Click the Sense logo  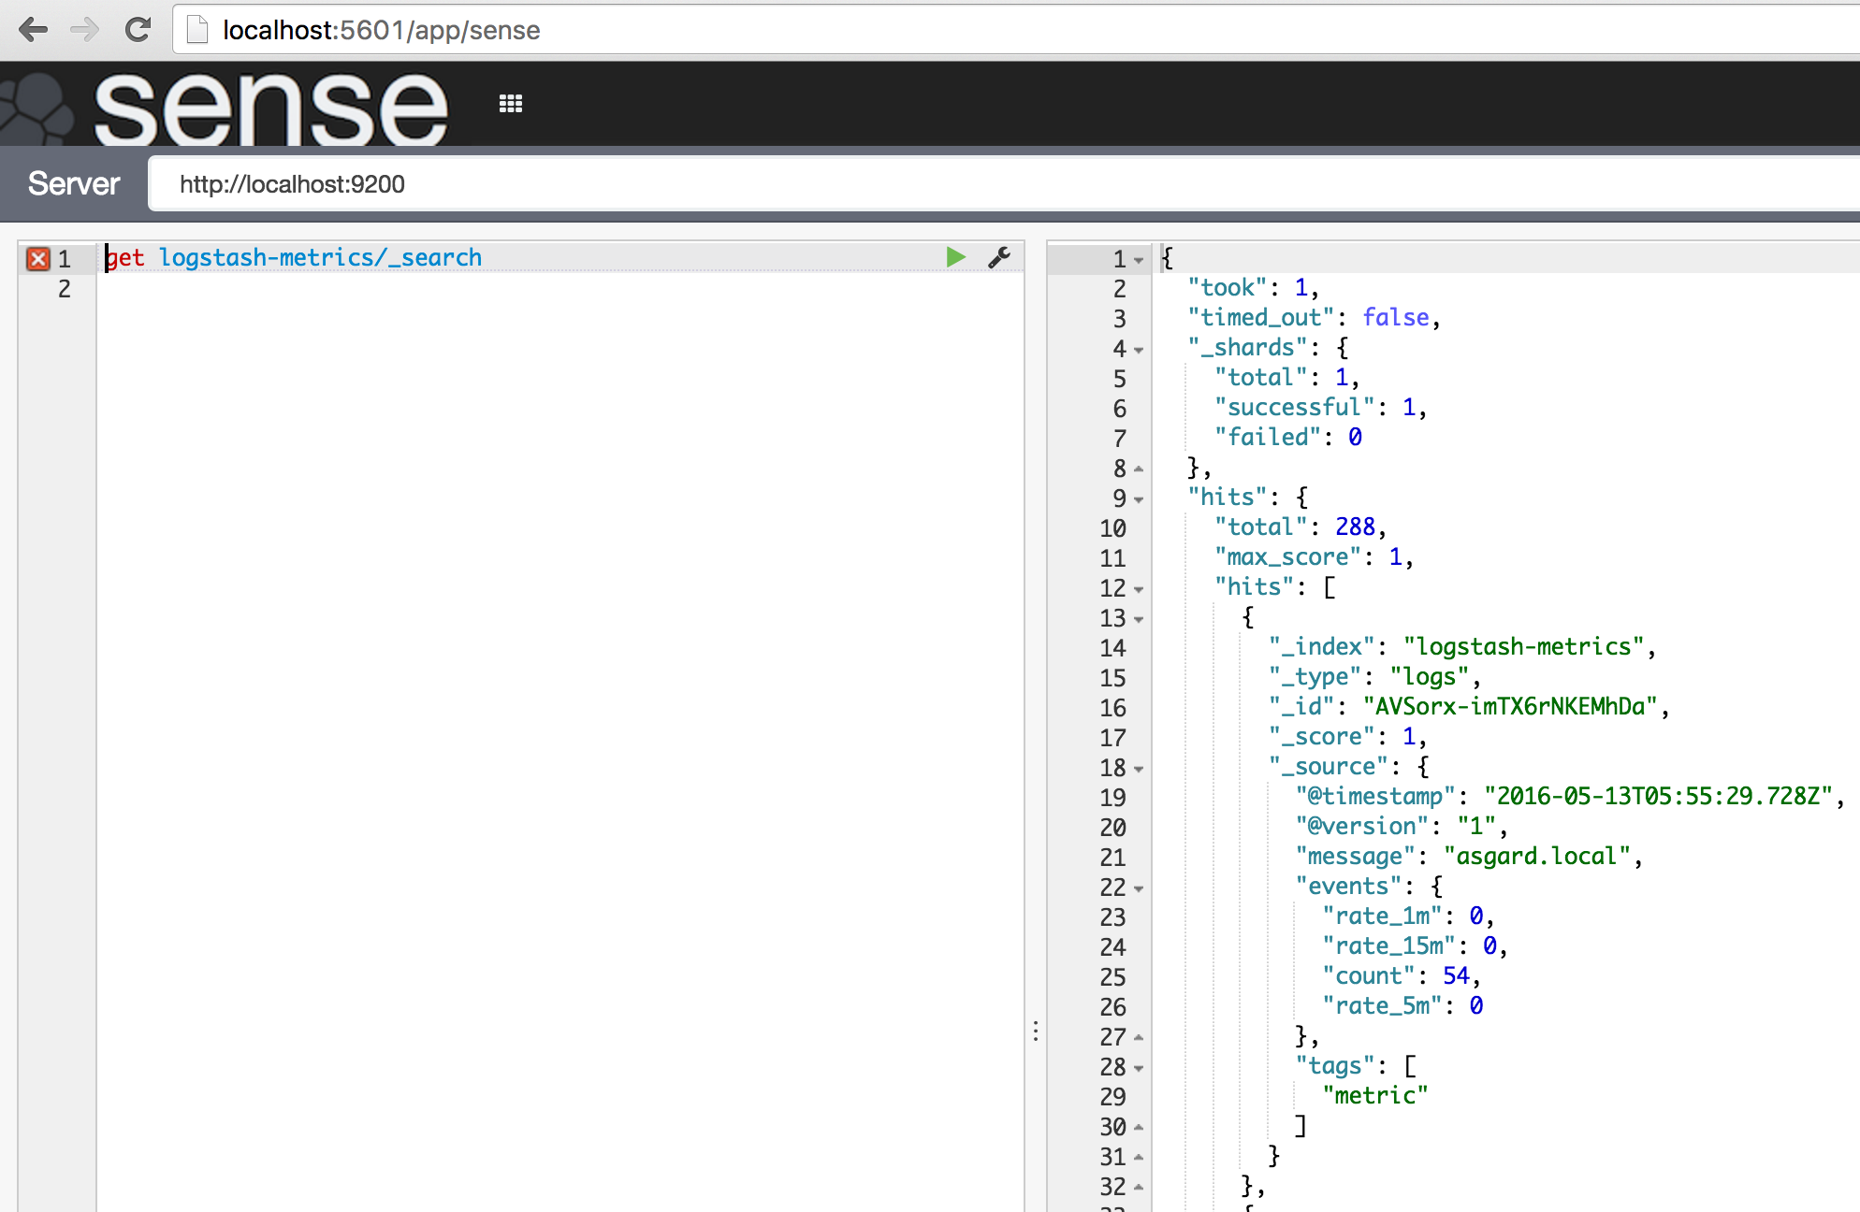pos(271,108)
